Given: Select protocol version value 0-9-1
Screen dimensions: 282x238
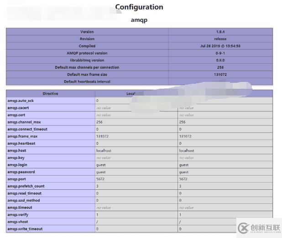Looking at the screenshot, I should pos(220,53).
